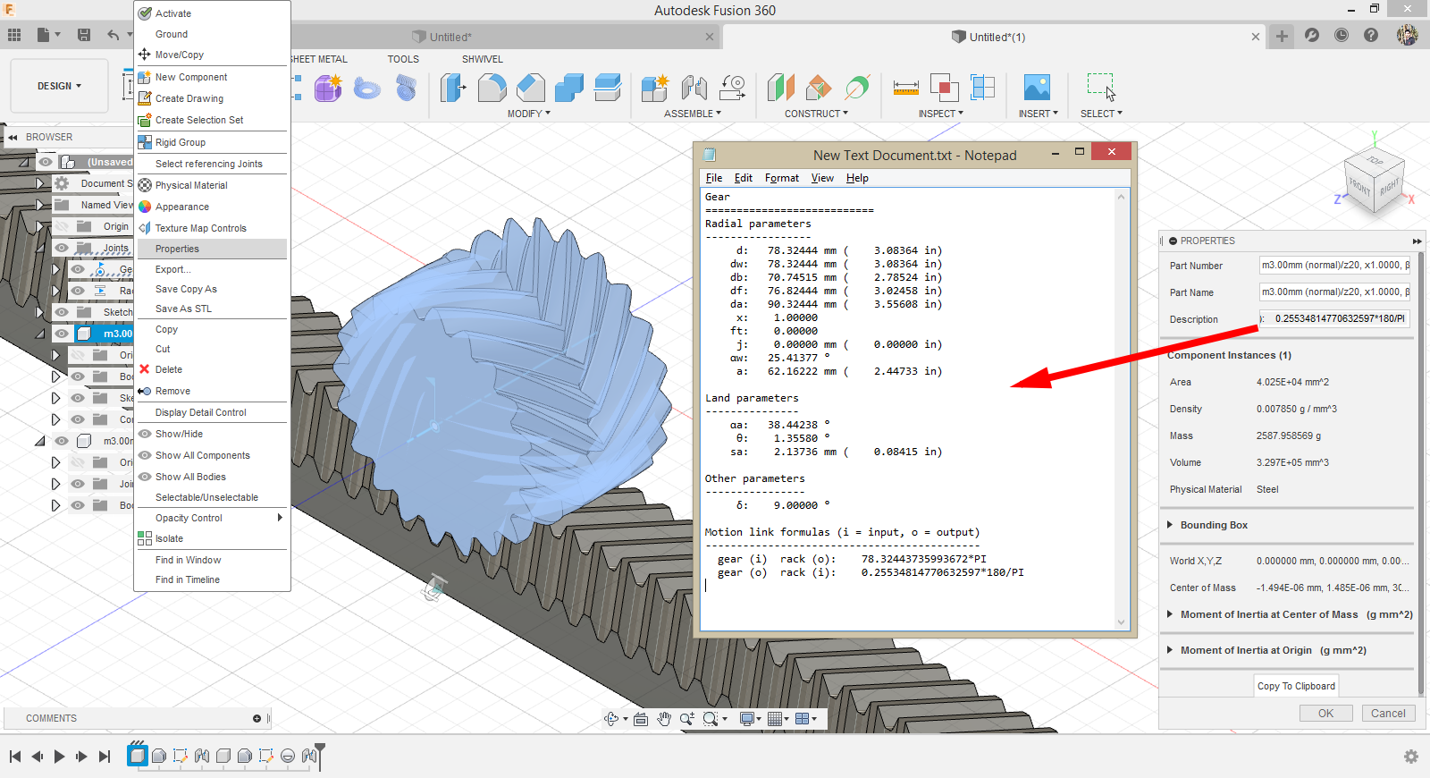The height and width of the screenshot is (778, 1430).
Task: Confirm Properties with the OK button
Action: point(1325,714)
